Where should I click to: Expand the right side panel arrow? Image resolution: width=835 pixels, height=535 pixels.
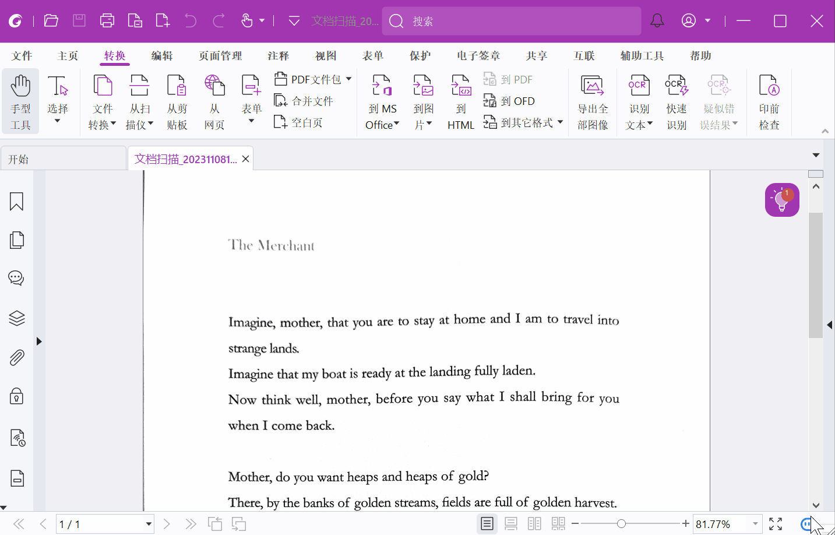pyautogui.click(x=830, y=325)
